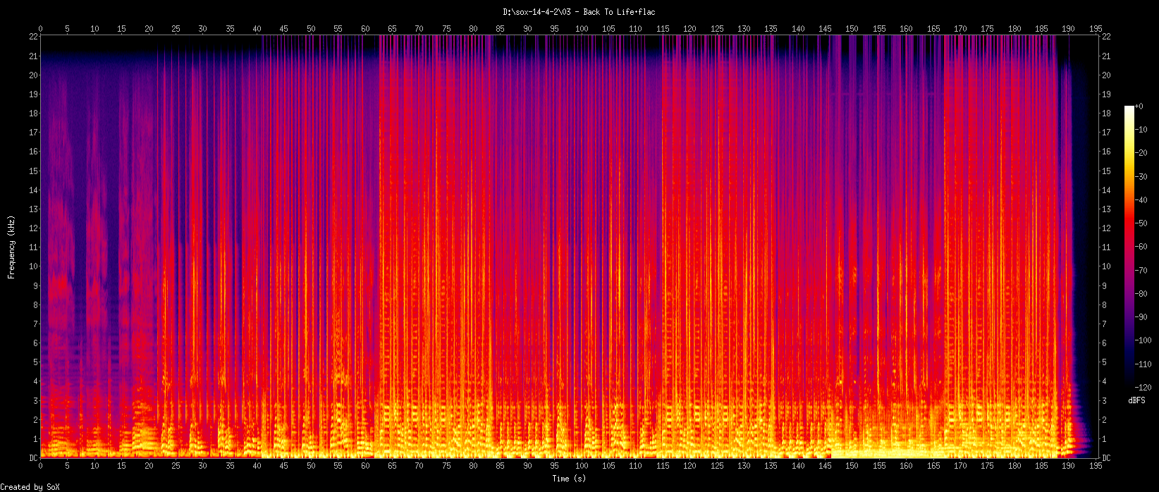Click the '13' tick on the left frequency axis
Viewport: 1159px width, 492px height.
pyautogui.click(x=33, y=209)
